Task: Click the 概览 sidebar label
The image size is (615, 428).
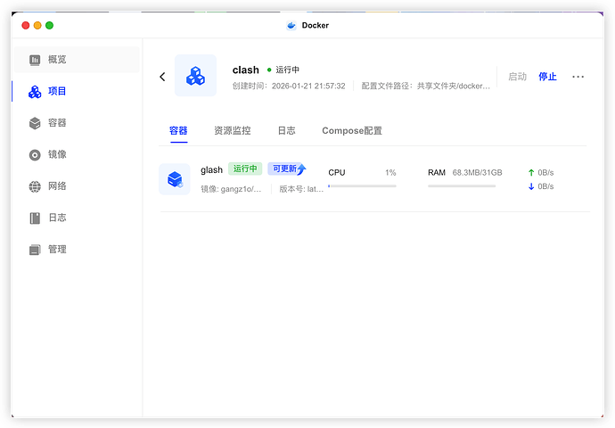Action: [57, 60]
